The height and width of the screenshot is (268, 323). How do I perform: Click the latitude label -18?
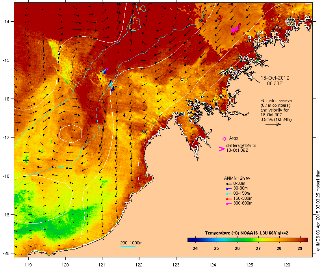click(x=6, y=176)
